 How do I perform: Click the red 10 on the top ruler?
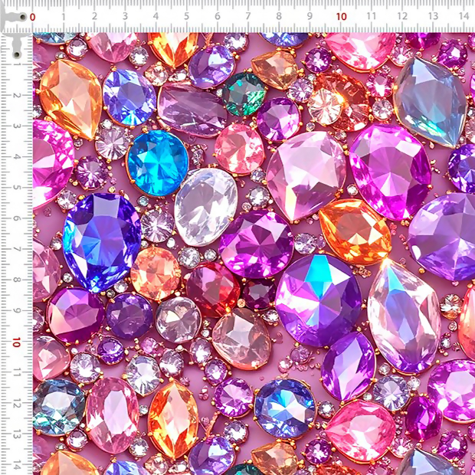click(x=341, y=16)
